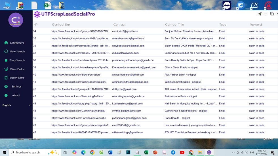Open Photoshop from the Windows taskbar
This screenshot has width=278, height=156.
tap(128, 152)
